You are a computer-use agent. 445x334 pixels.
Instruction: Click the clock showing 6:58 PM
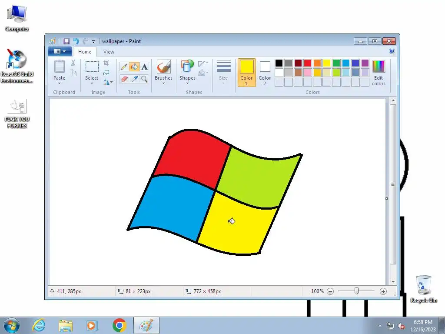point(423,322)
